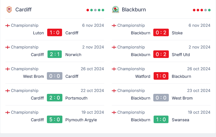Select the Cardiff 2:1 Norwich score badge
The width and height of the screenshot is (216, 137).
coord(54,54)
